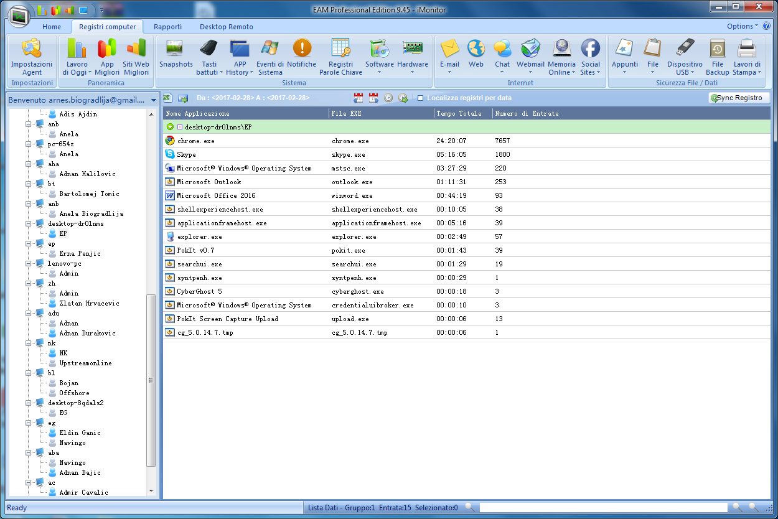
Task: Collapse the lenovo-pc tree node
Action: 29,264
